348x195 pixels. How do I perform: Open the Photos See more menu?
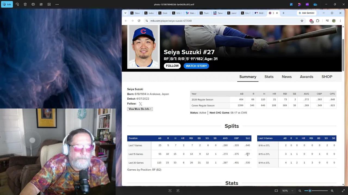tap(57, 4)
